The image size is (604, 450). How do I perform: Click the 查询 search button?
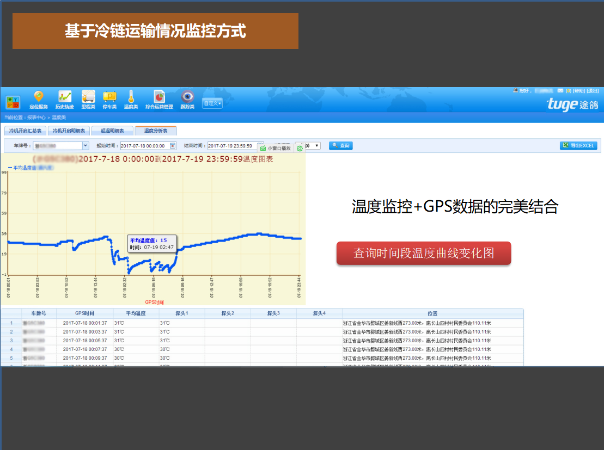(x=341, y=146)
